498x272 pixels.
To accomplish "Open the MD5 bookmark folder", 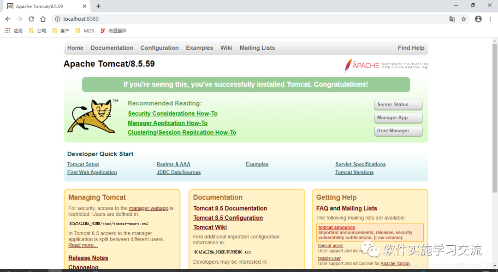I will 85,31.
